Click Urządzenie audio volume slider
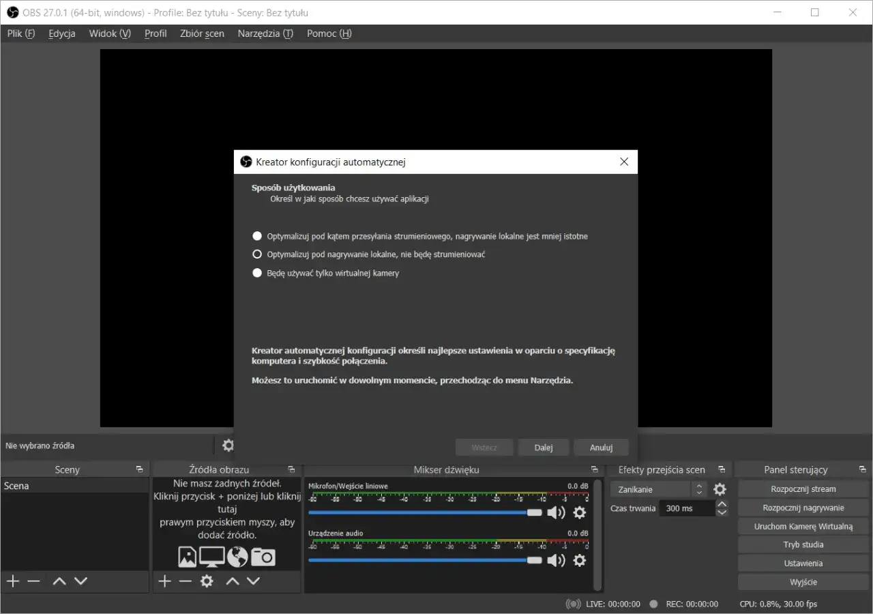 [425, 560]
